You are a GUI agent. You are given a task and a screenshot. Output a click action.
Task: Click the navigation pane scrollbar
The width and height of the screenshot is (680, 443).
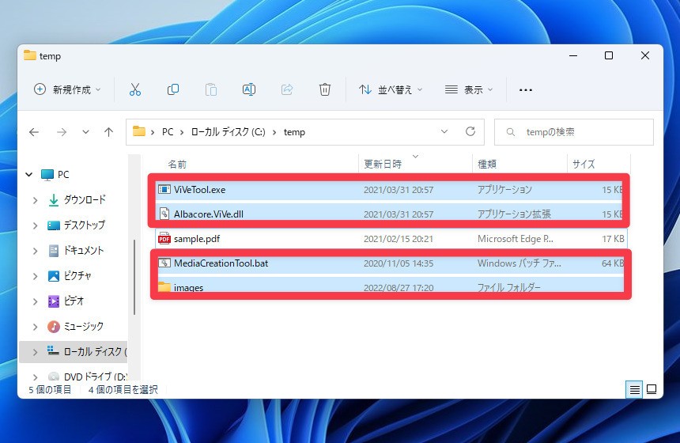click(134, 277)
